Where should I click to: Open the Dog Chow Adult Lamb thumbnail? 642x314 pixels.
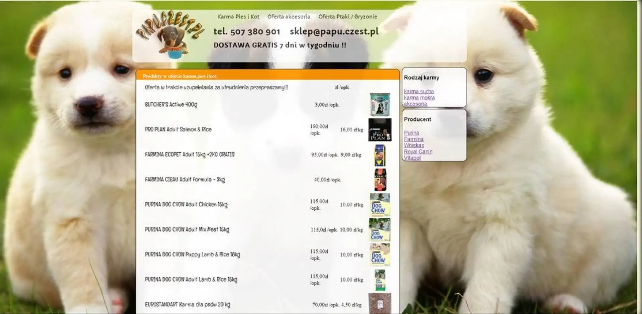[x=380, y=280]
